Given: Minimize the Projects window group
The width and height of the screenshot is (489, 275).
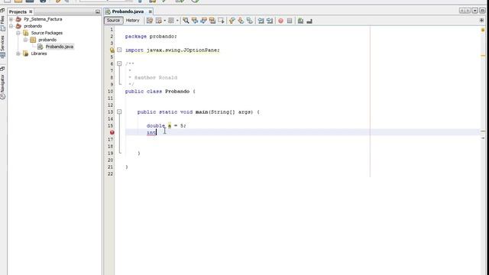Looking at the screenshot, I should click(x=98, y=11).
